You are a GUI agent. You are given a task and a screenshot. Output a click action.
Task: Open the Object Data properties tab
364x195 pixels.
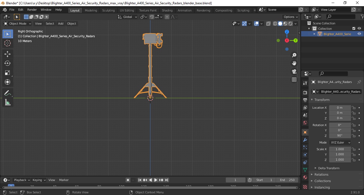click(x=305, y=170)
